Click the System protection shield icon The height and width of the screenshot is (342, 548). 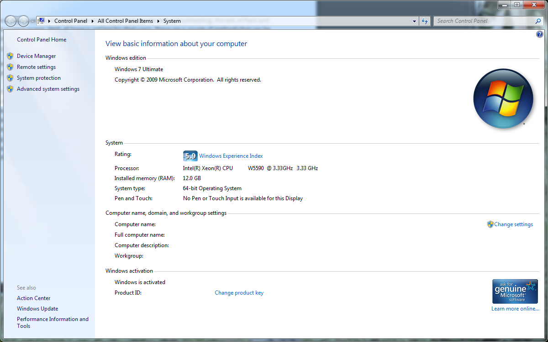(x=10, y=78)
